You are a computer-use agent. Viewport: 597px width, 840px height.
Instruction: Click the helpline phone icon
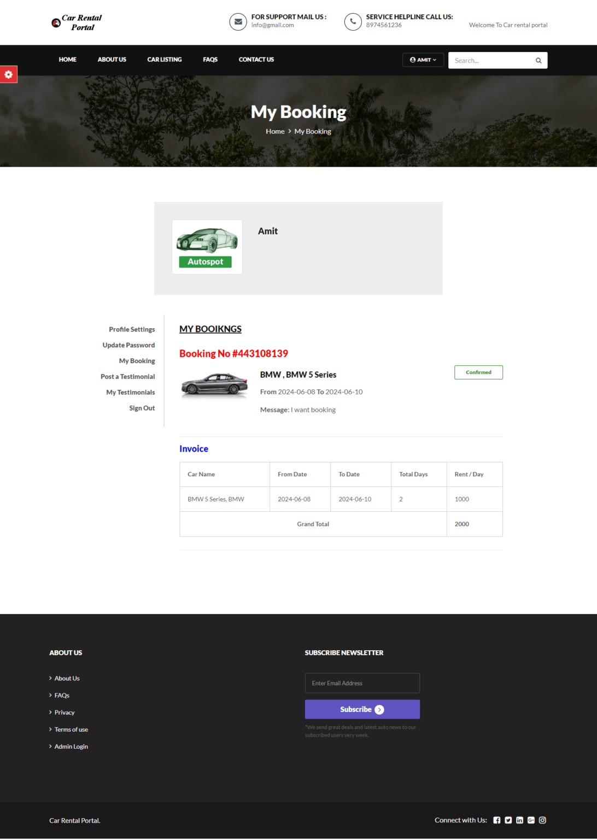pyautogui.click(x=353, y=22)
